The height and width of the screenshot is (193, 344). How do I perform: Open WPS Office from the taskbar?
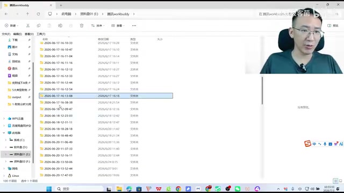click(x=159, y=189)
